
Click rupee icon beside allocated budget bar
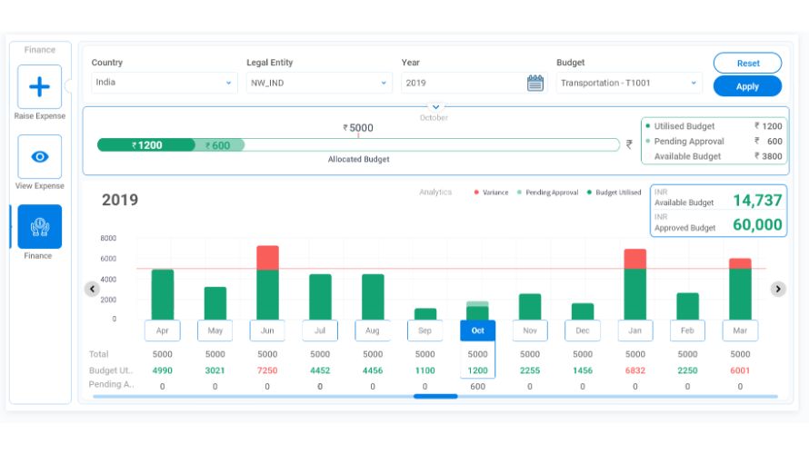click(x=629, y=144)
